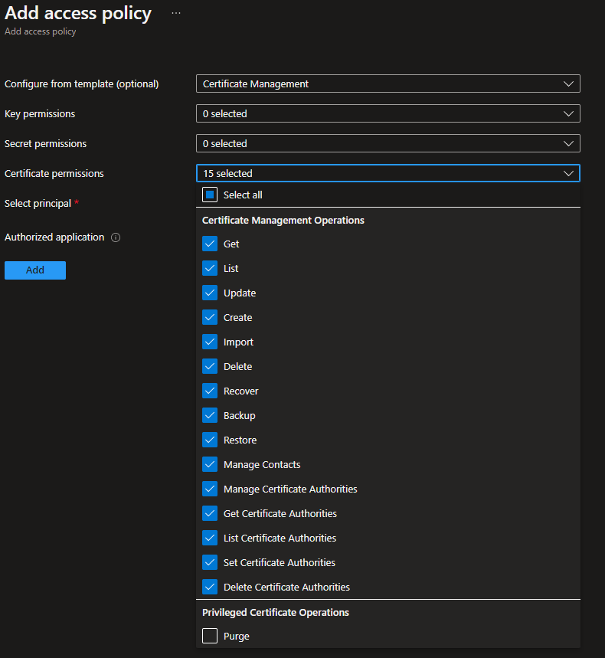The width and height of the screenshot is (605, 658).
Task: Uncheck the Import permission checkbox
Action: tap(210, 342)
